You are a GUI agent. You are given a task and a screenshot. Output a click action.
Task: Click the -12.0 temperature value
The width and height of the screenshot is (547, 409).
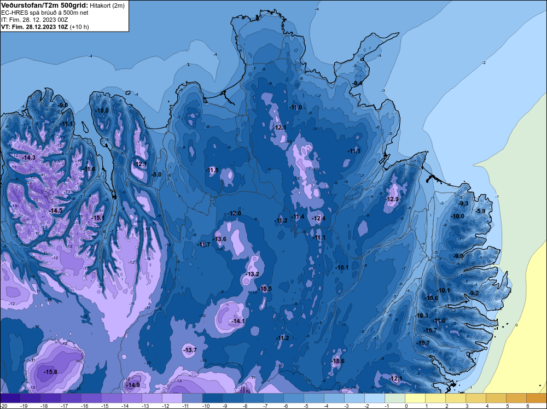pos(235,213)
